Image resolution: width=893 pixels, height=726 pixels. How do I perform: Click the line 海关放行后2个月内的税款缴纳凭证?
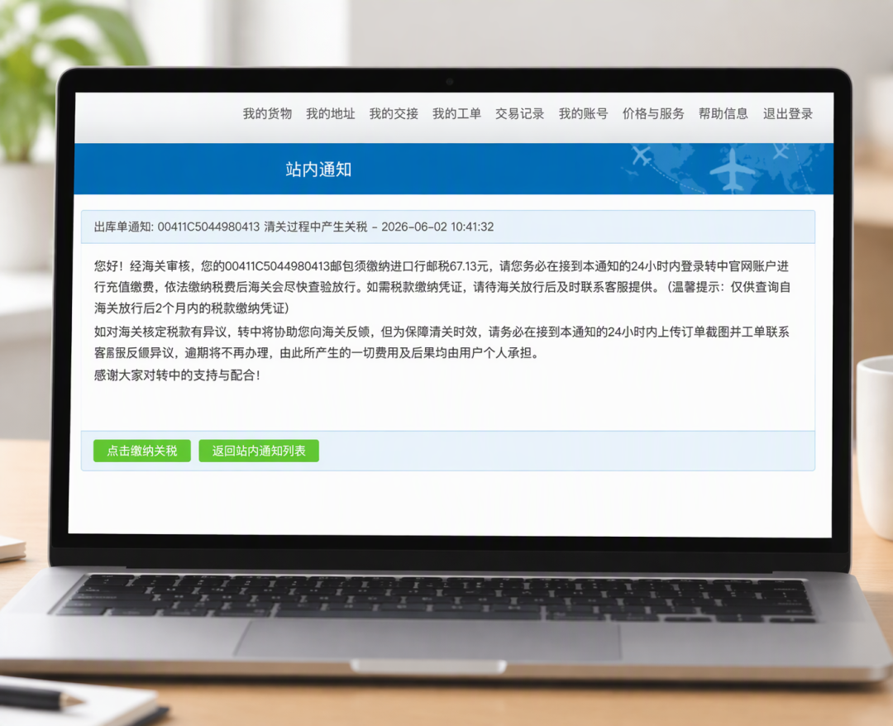[x=191, y=308]
